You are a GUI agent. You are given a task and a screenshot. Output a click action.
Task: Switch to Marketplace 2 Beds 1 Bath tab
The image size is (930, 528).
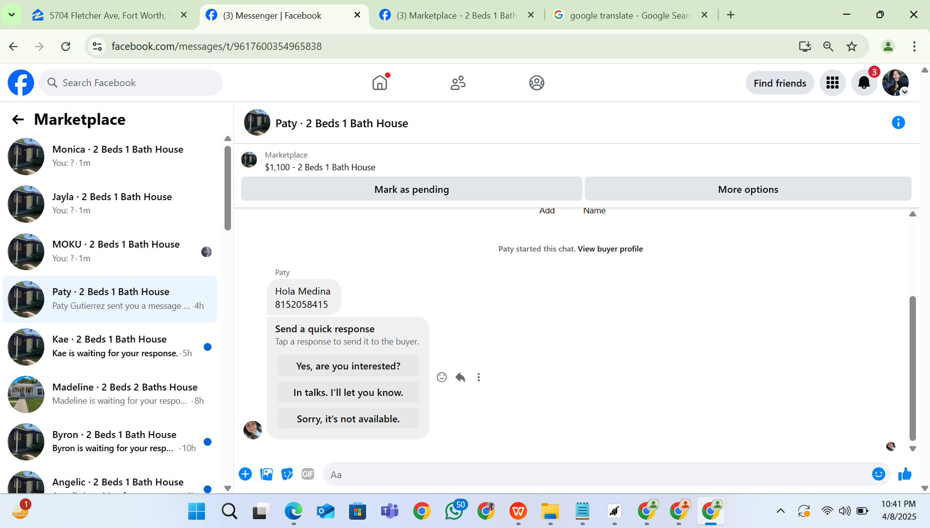[455, 15]
